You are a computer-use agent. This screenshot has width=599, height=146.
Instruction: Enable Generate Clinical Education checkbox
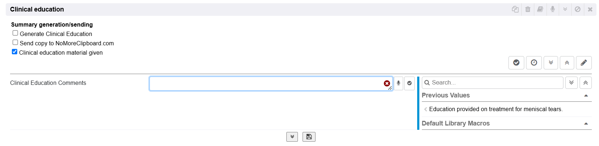pyautogui.click(x=15, y=33)
